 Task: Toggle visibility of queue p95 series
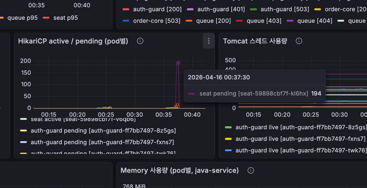(23, 17)
